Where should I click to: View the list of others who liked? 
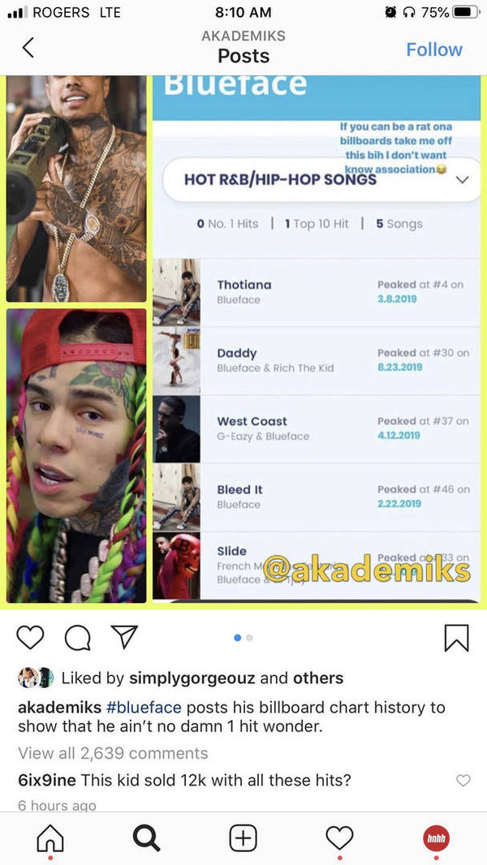point(317,678)
